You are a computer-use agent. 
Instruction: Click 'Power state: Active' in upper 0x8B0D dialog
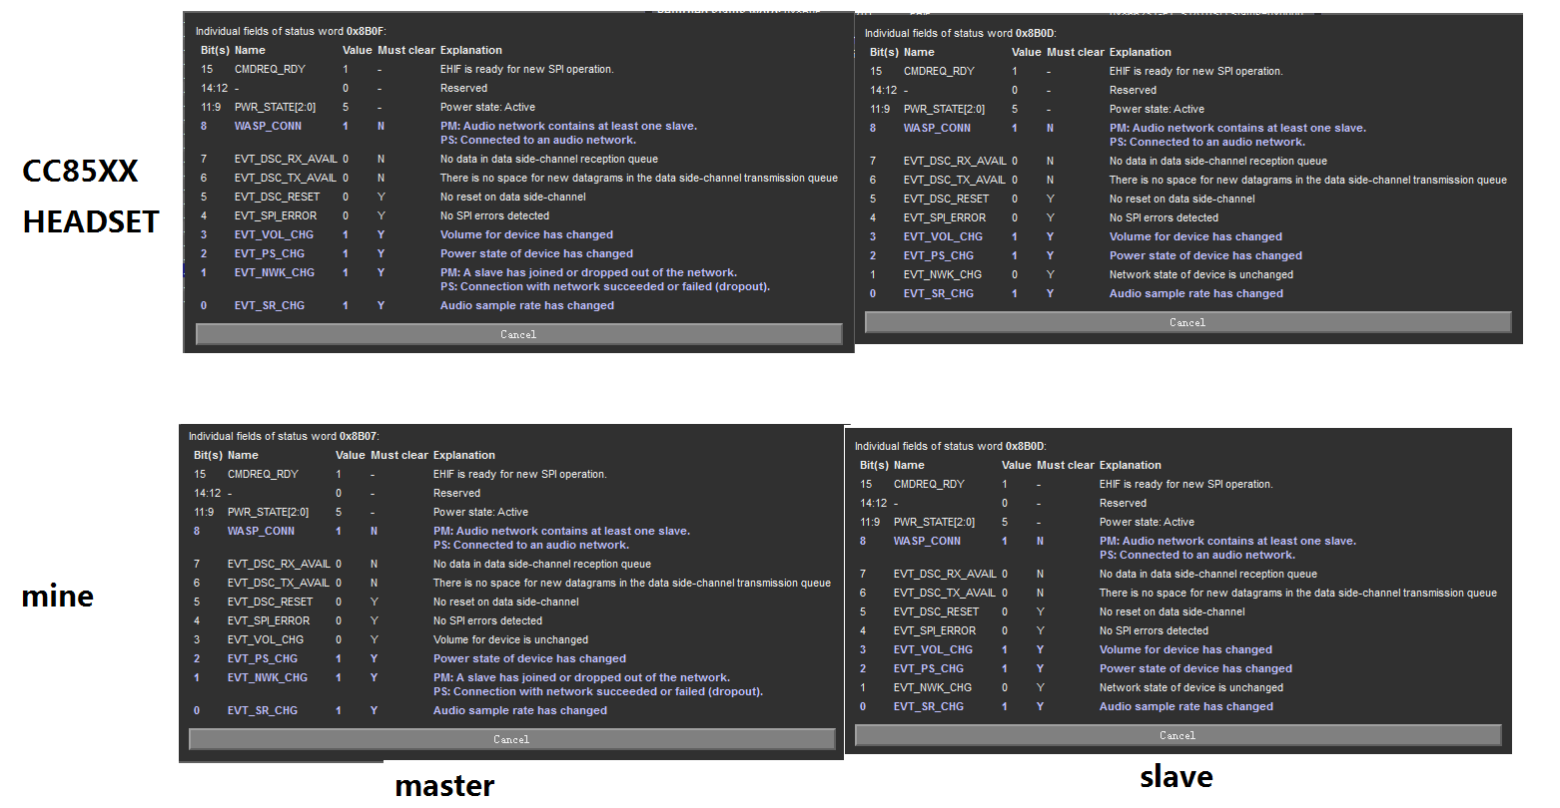click(1157, 110)
